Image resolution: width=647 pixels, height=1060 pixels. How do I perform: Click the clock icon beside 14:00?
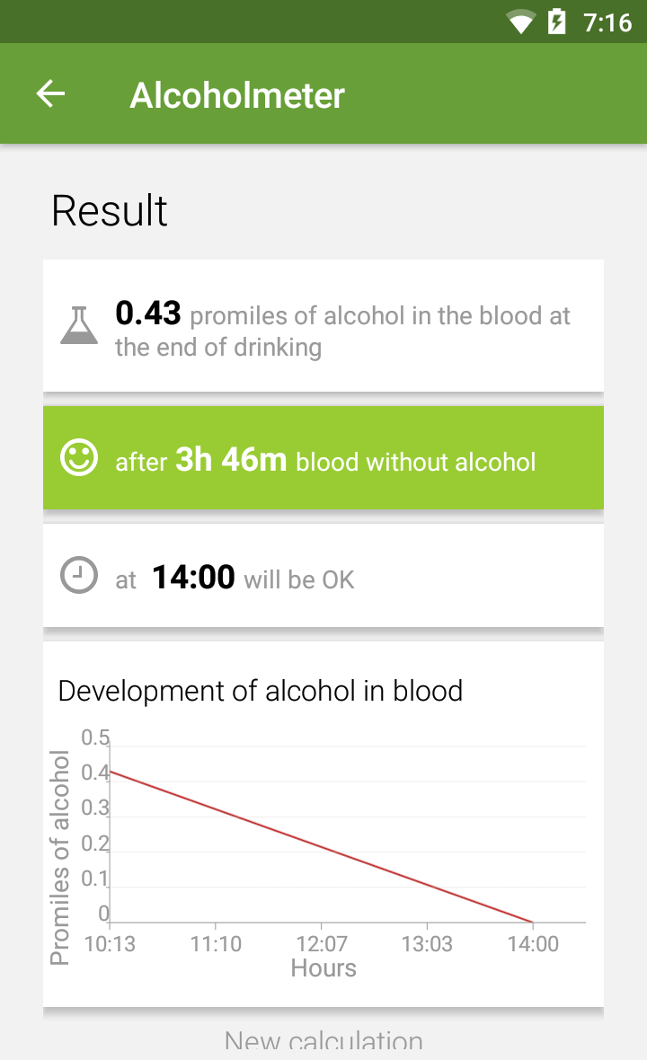[x=79, y=575]
